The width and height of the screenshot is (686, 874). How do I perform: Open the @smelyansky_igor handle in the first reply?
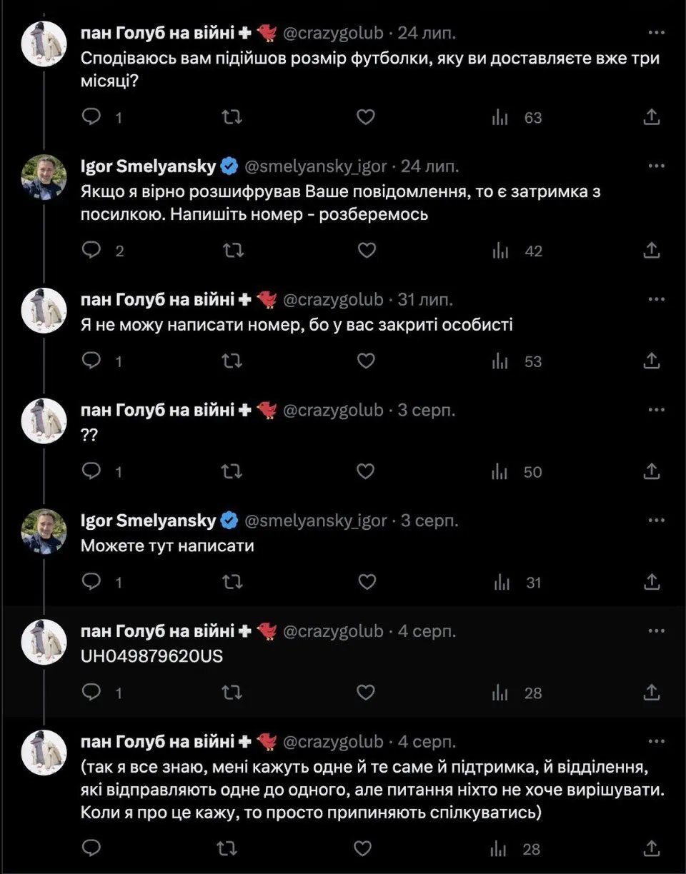(x=316, y=166)
